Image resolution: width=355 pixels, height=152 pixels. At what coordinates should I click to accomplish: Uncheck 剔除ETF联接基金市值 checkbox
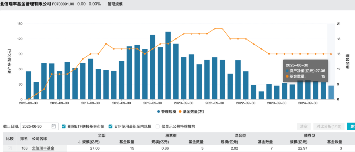click(64, 126)
